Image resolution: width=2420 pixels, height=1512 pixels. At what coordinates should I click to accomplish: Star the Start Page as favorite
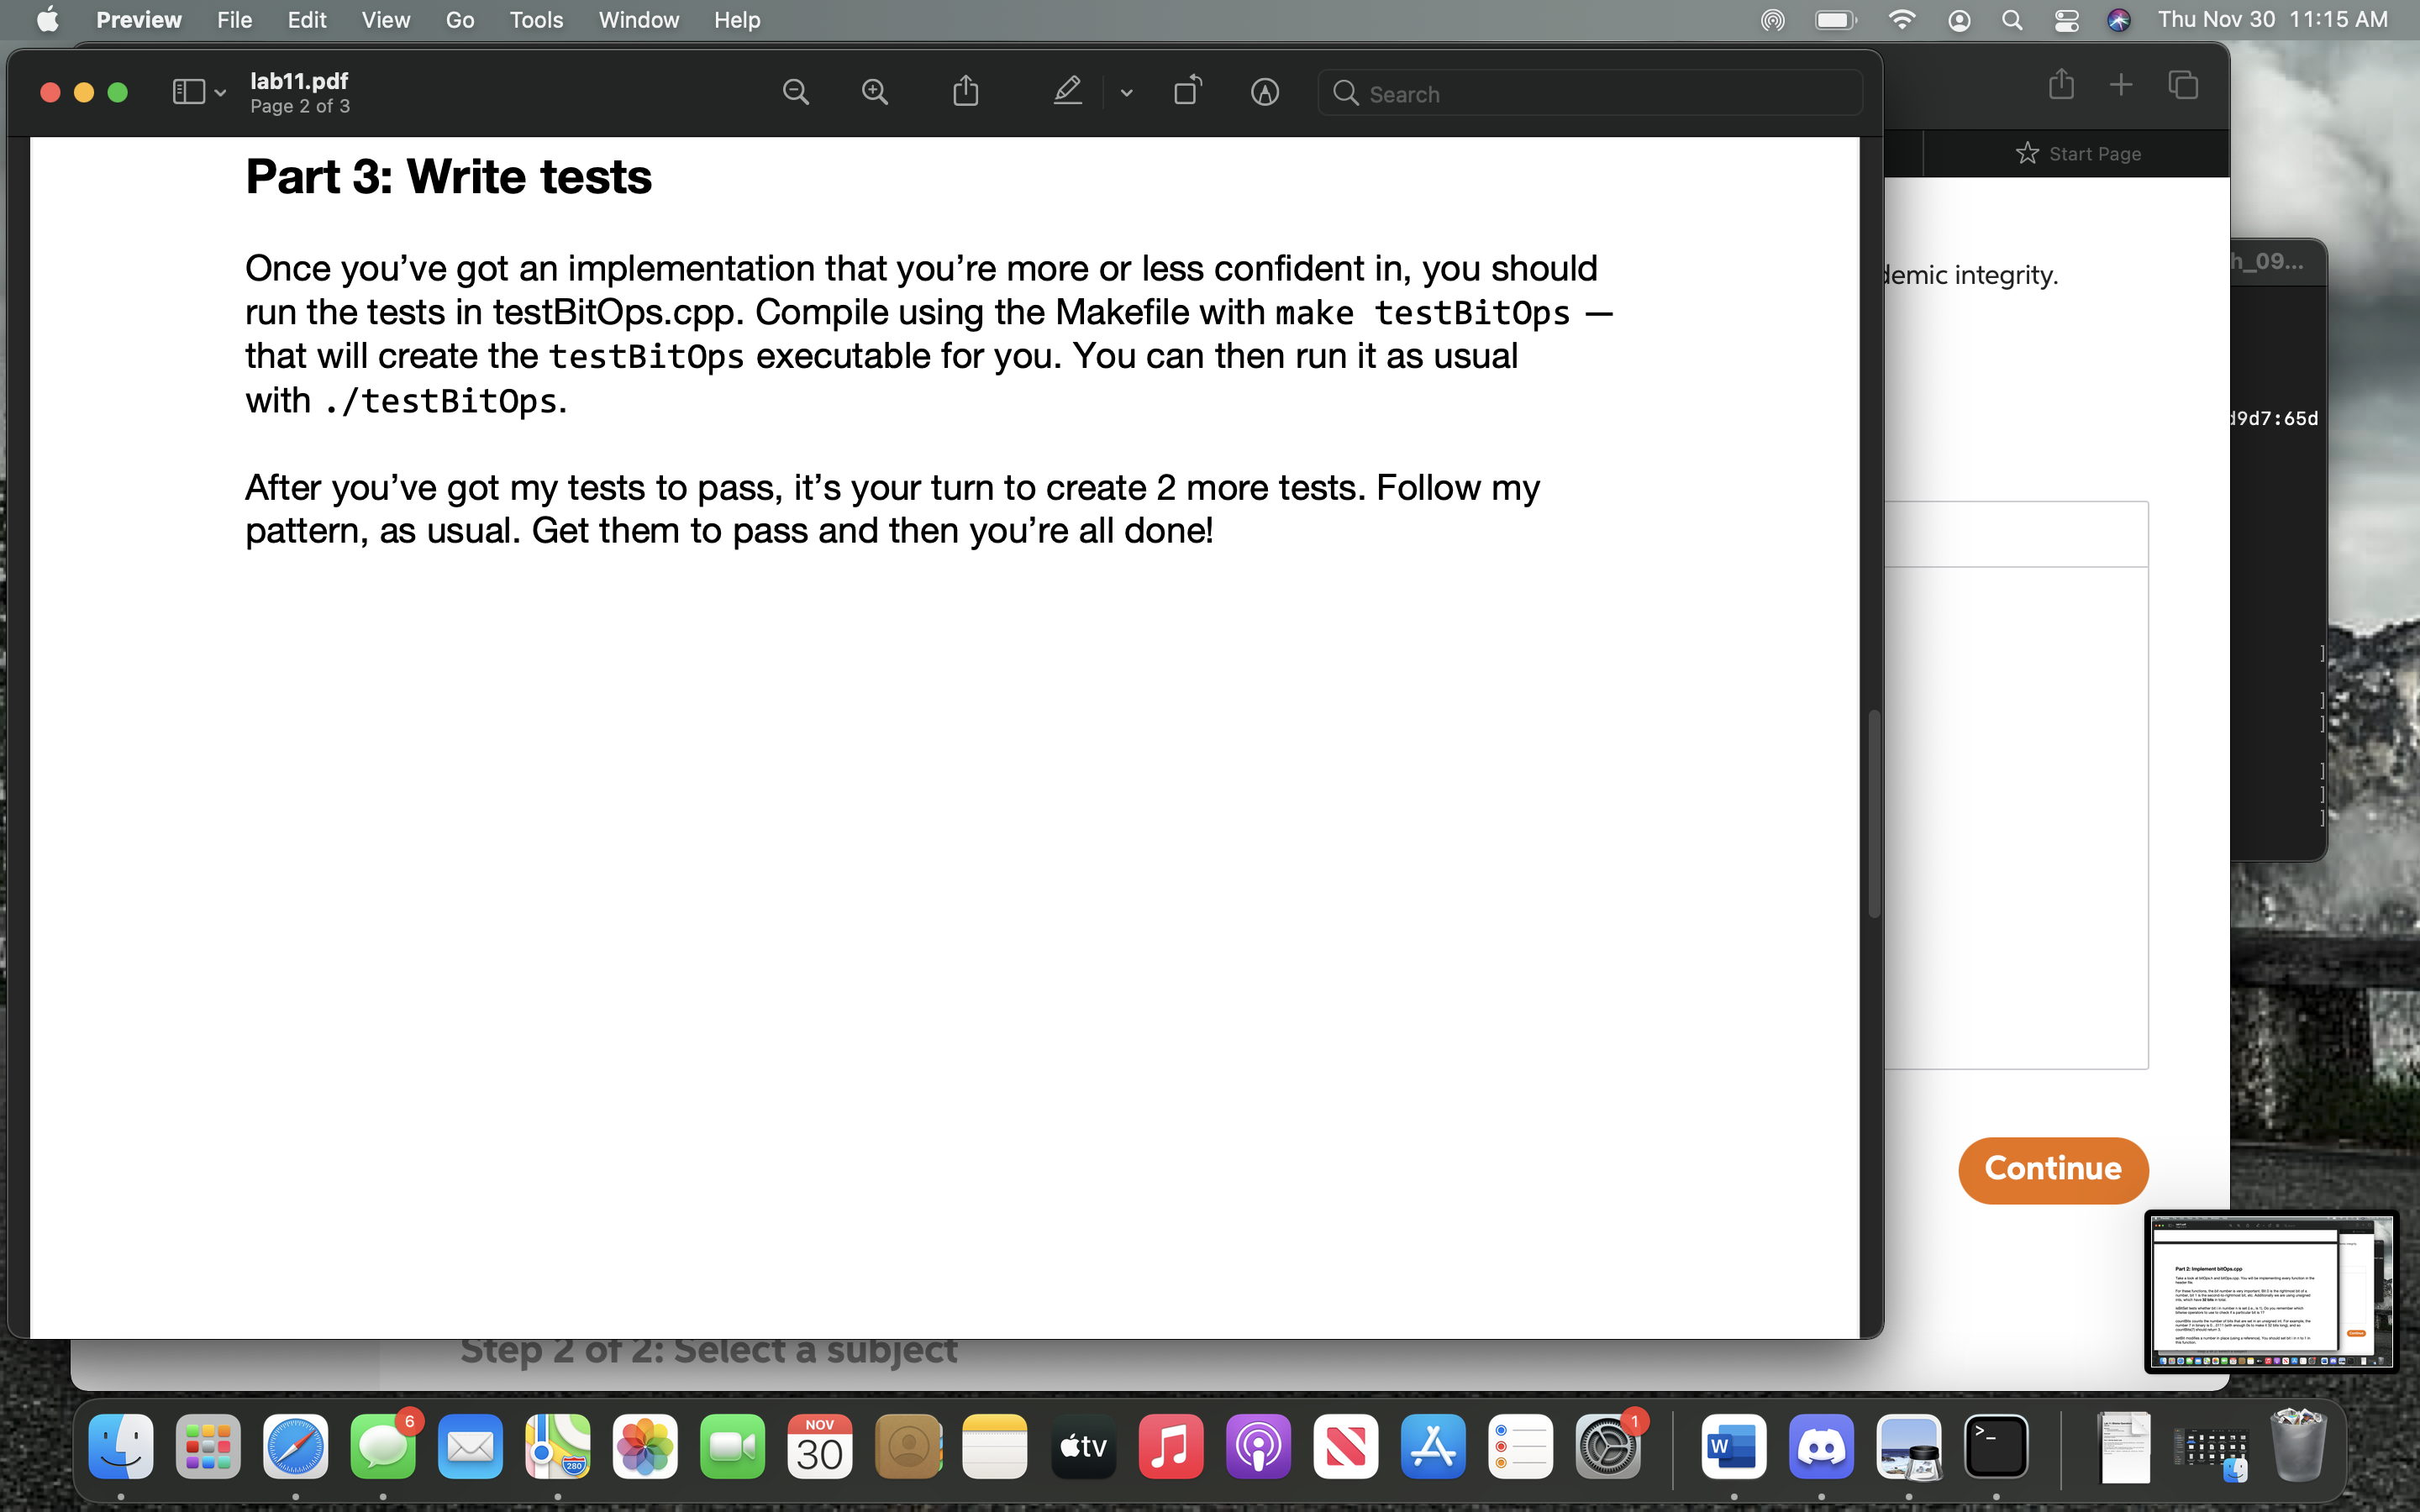tap(2027, 152)
